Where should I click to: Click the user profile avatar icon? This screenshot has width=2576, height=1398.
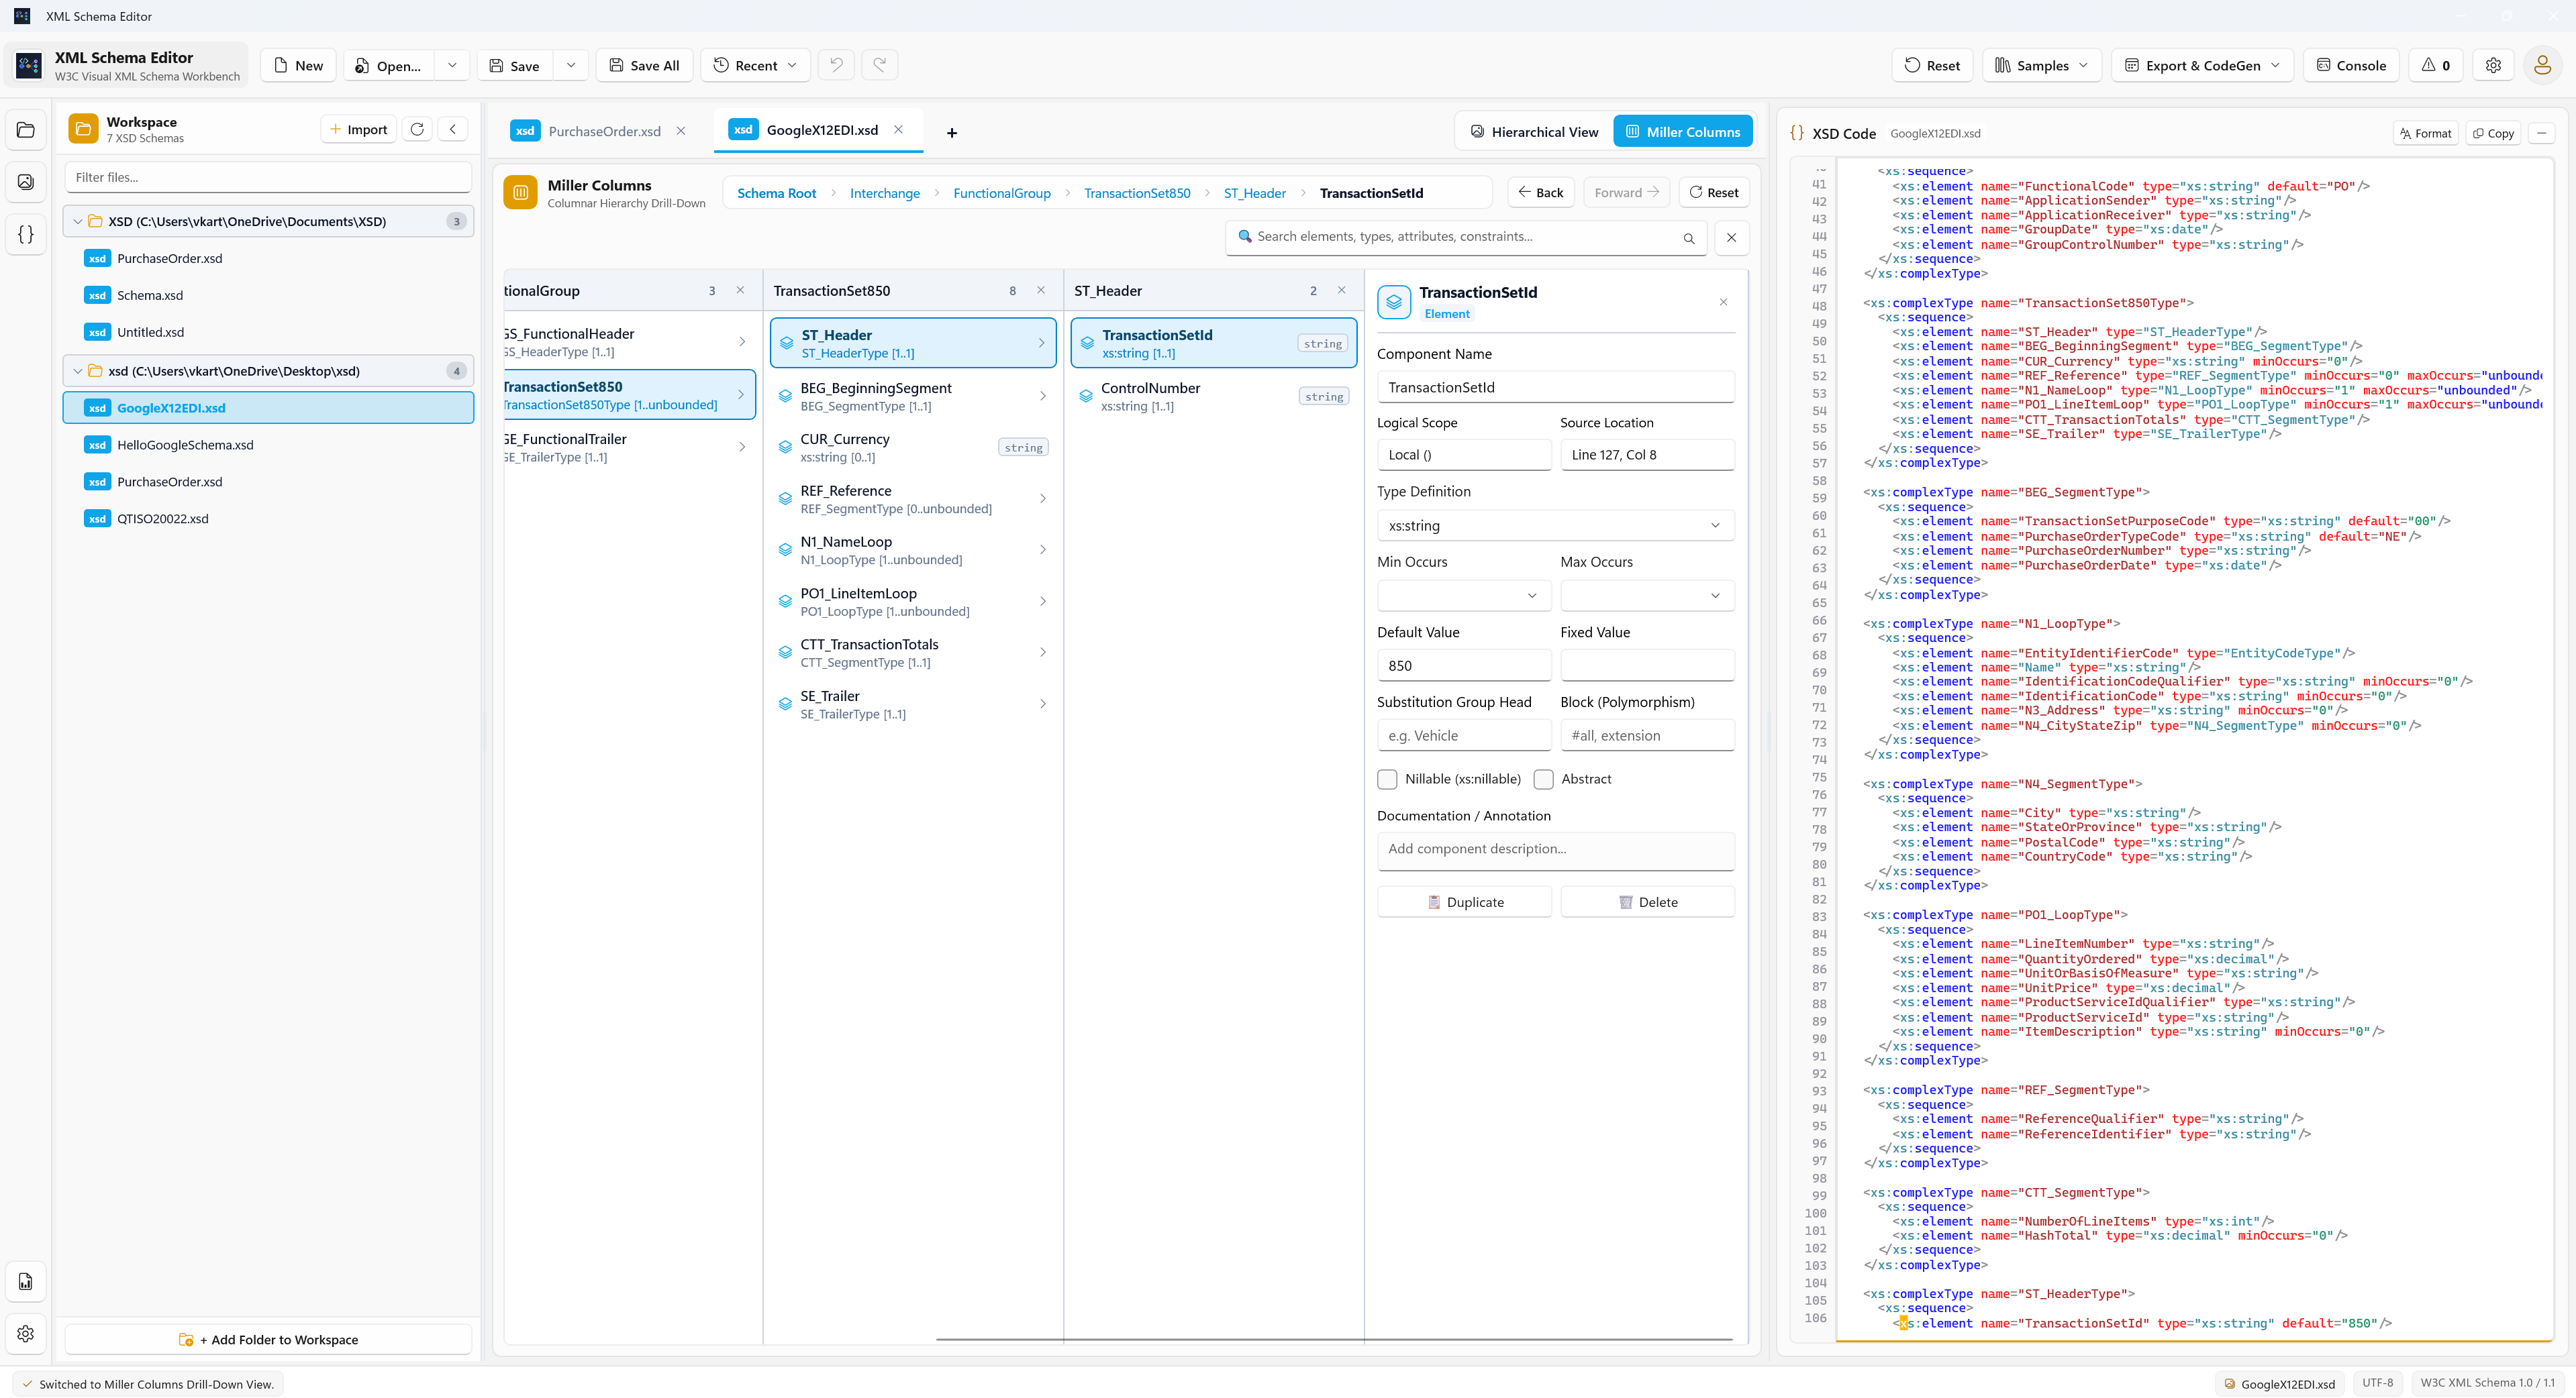click(x=2542, y=65)
